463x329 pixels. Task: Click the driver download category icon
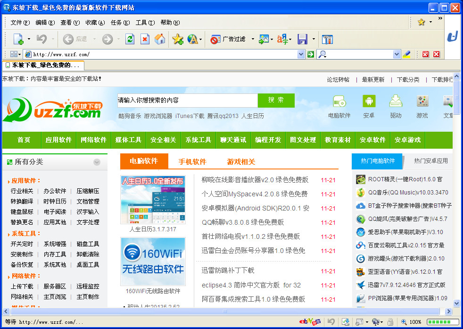396,101
